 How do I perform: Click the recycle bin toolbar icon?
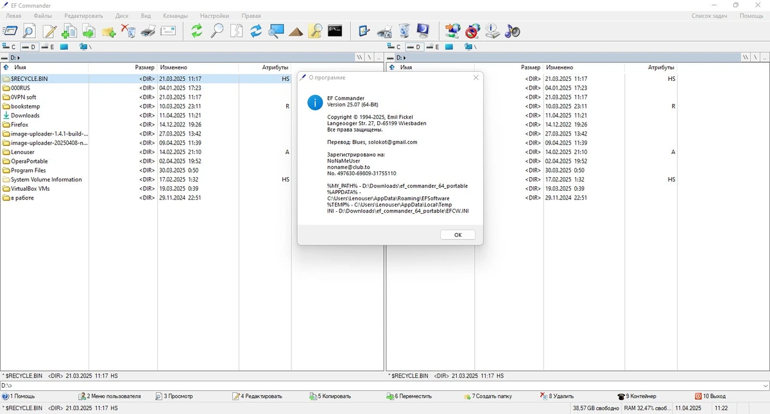404,31
